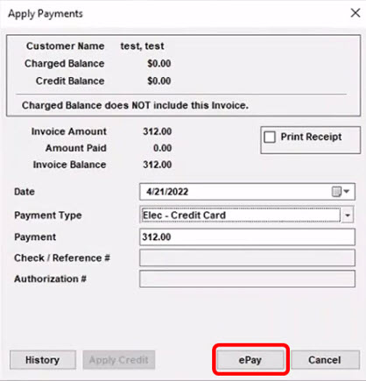Click the Charged Balance does NOT include note
The width and height of the screenshot is (366, 381).
pos(135,105)
